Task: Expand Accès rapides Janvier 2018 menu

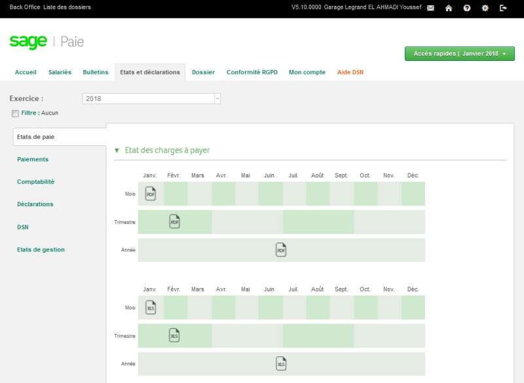Action: tap(460, 54)
